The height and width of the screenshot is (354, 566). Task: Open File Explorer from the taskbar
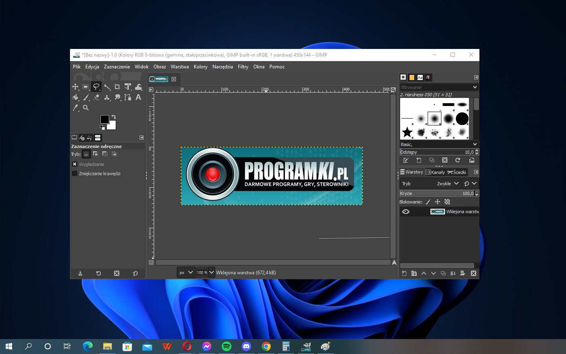coord(107,346)
